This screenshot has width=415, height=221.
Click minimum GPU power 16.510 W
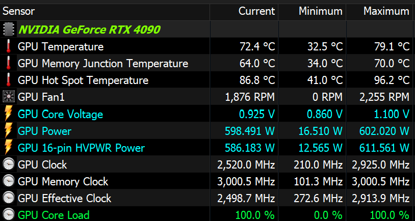pos(321,131)
